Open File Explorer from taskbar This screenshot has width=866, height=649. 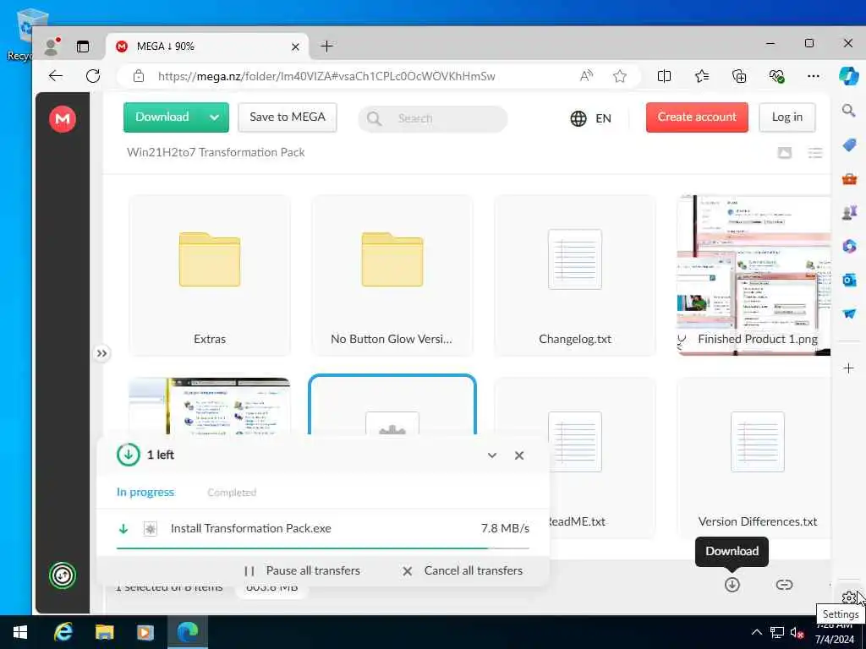[x=104, y=632]
